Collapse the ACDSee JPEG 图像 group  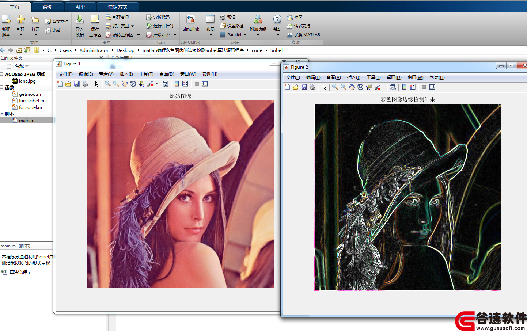[x=2, y=74]
